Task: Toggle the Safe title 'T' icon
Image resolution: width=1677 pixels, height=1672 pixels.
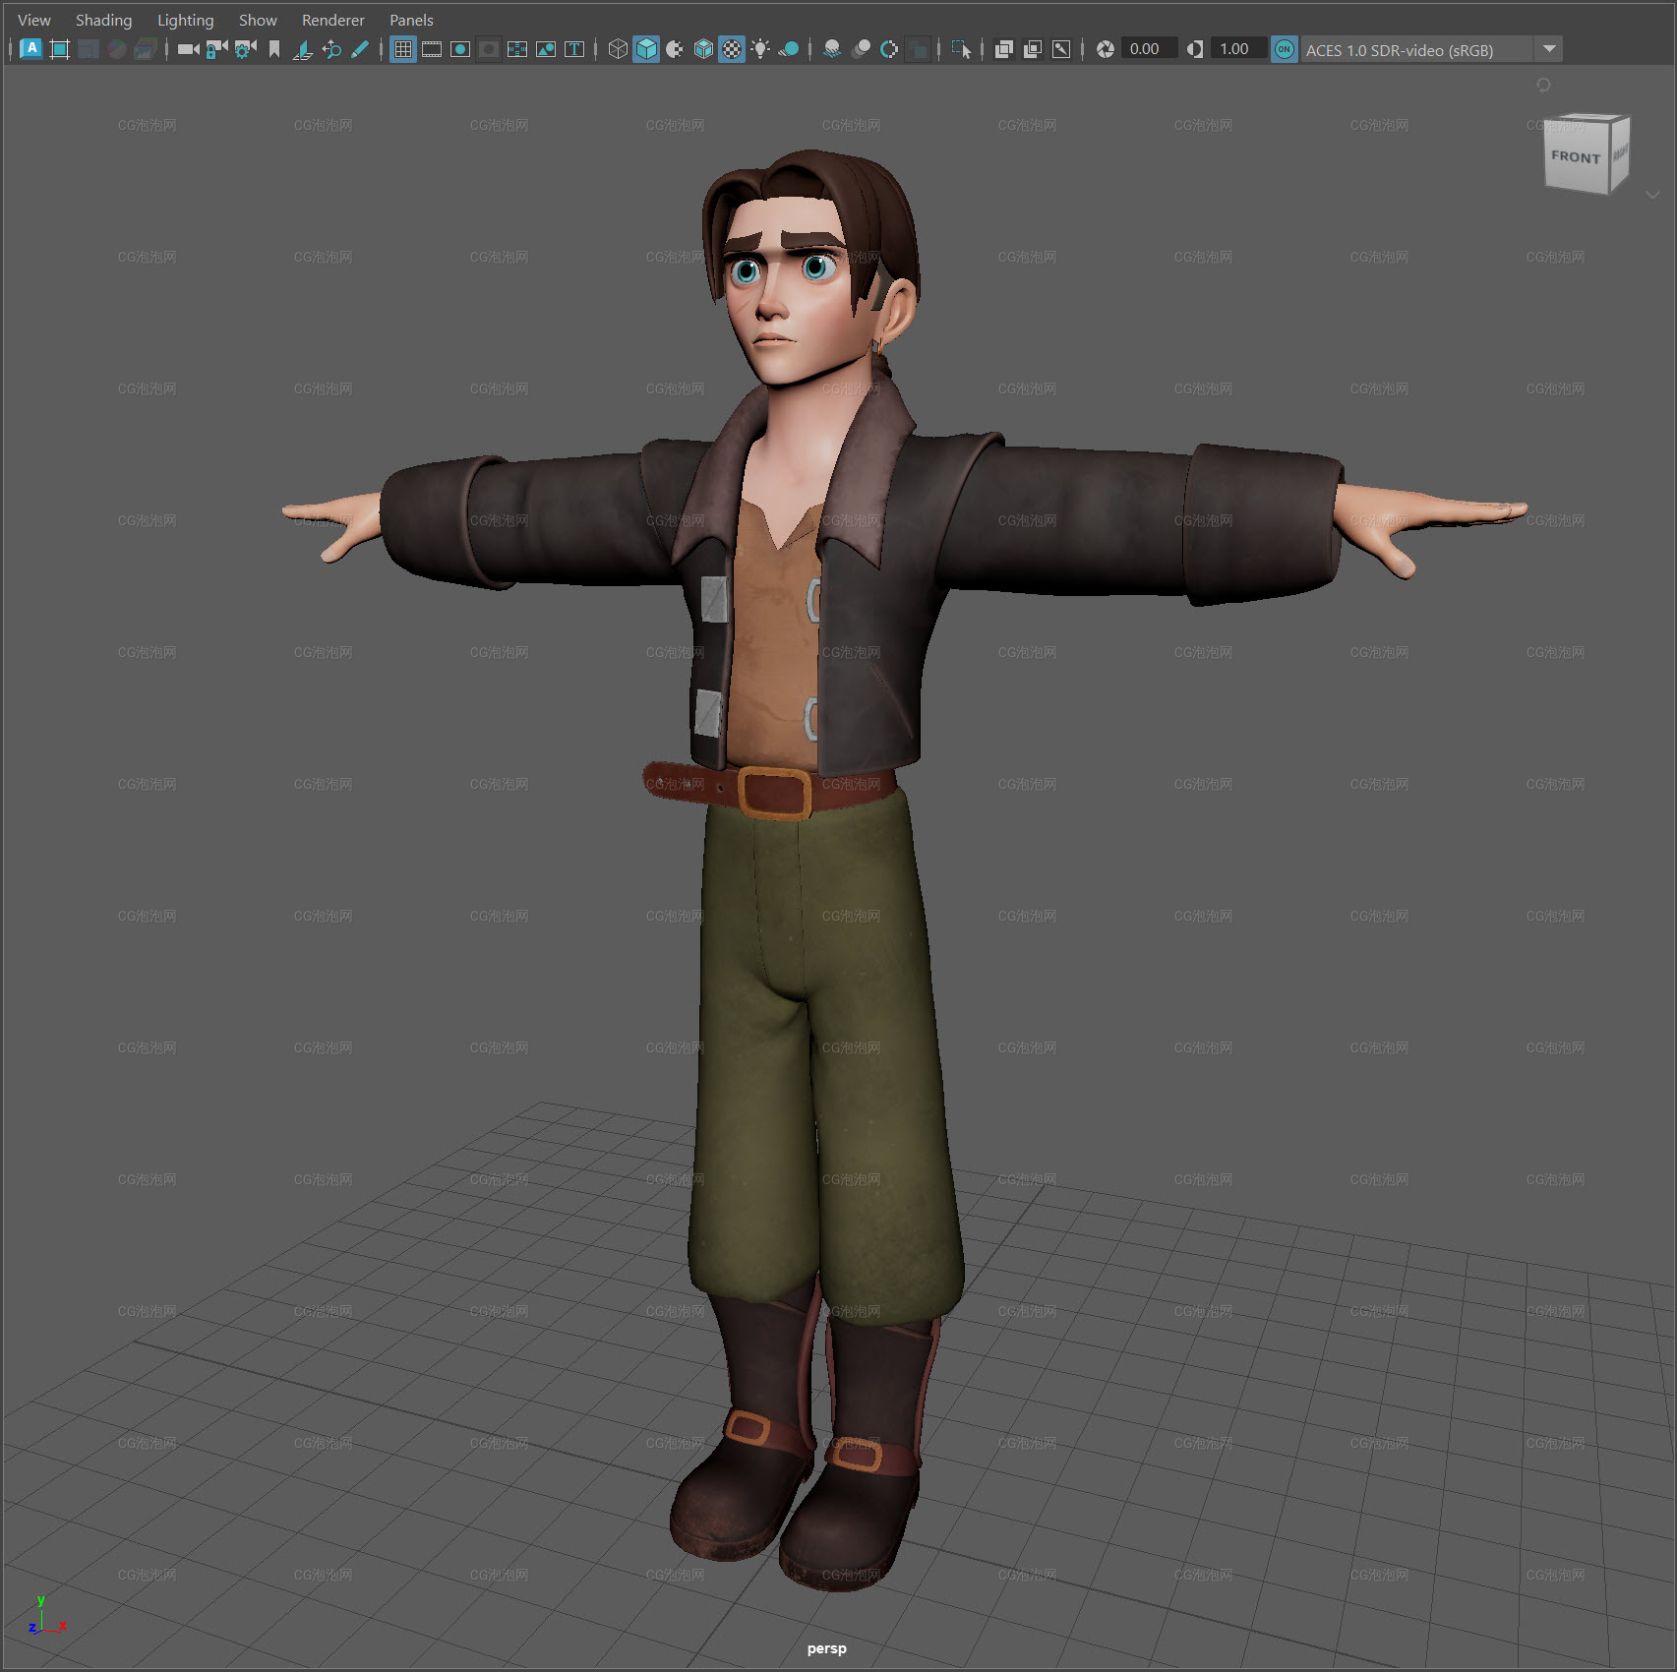Action: 574,49
